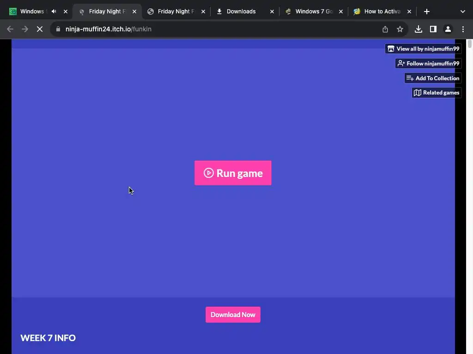This screenshot has height=354, width=473.
Task: Open the browser downloads icon
Action: coord(418,29)
